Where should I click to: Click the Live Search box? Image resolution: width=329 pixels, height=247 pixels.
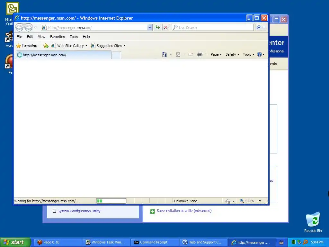213,28
